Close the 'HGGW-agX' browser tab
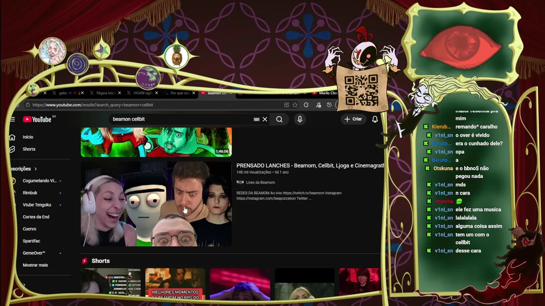The width and height of the screenshot is (545, 306). pyautogui.click(x=156, y=93)
